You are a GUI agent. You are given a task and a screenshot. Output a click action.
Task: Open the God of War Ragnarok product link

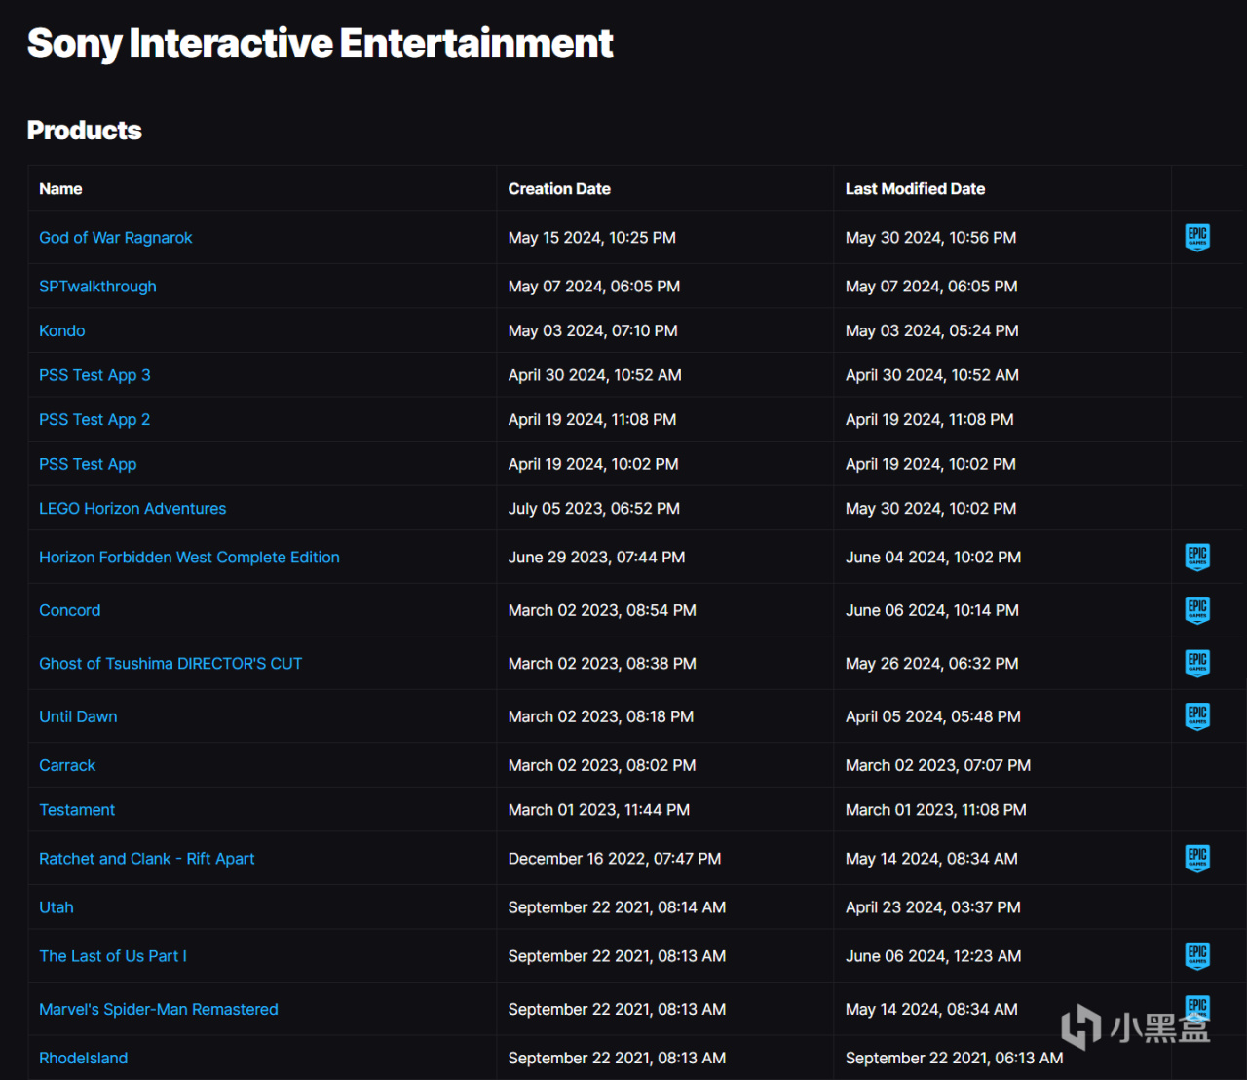pyautogui.click(x=116, y=238)
